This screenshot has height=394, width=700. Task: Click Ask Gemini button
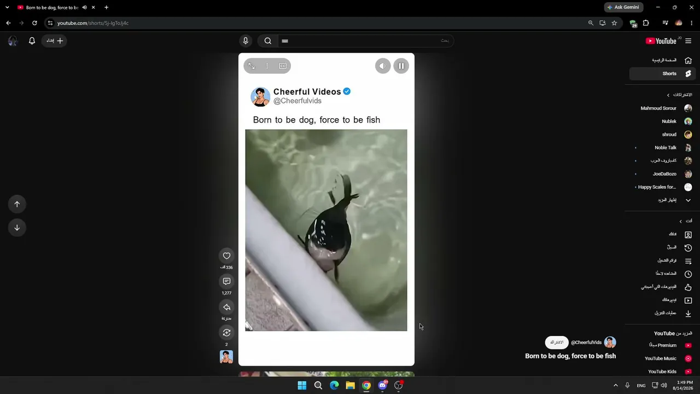(623, 7)
